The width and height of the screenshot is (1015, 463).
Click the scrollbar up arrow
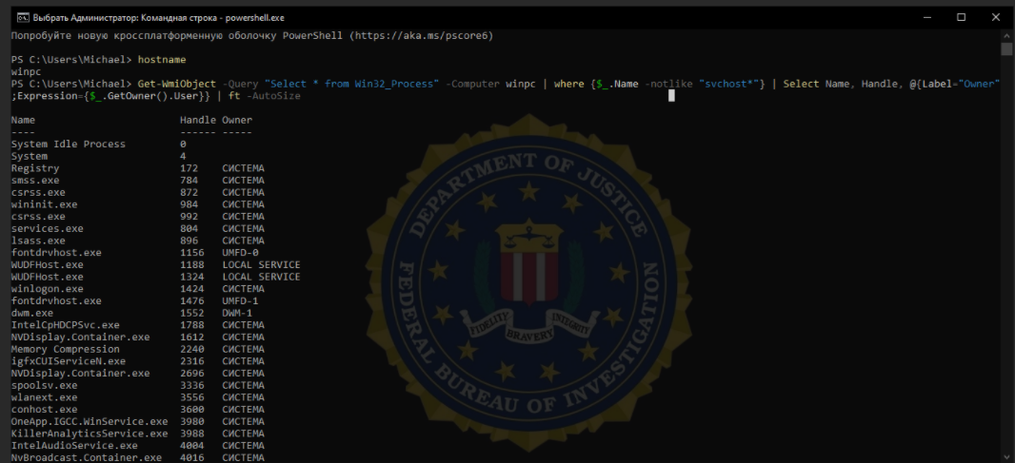pos(1005,35)
